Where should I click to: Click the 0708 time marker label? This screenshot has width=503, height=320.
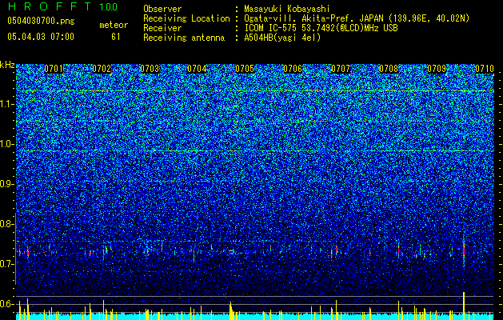coord(389,69)
